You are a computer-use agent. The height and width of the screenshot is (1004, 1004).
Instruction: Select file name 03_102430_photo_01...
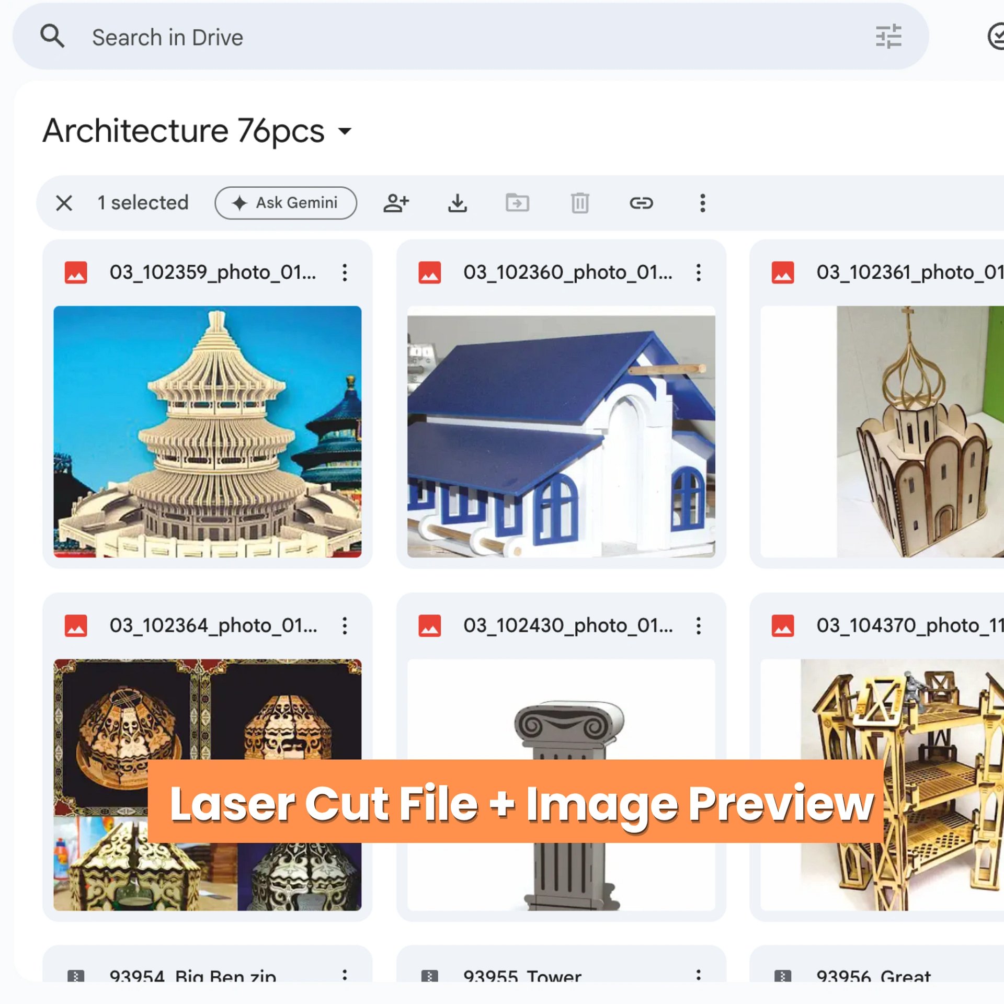click(568, 625)
